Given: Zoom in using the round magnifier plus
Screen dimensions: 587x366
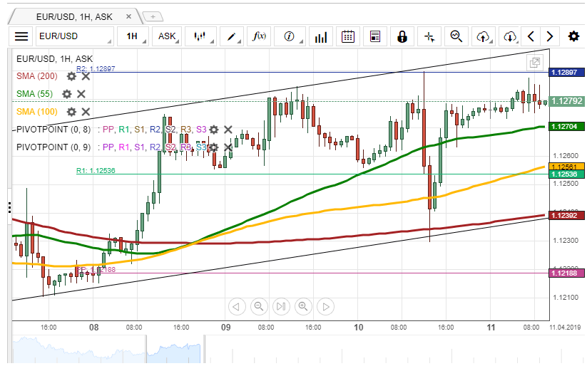Looking at the screenshot, I should point(303,307).
